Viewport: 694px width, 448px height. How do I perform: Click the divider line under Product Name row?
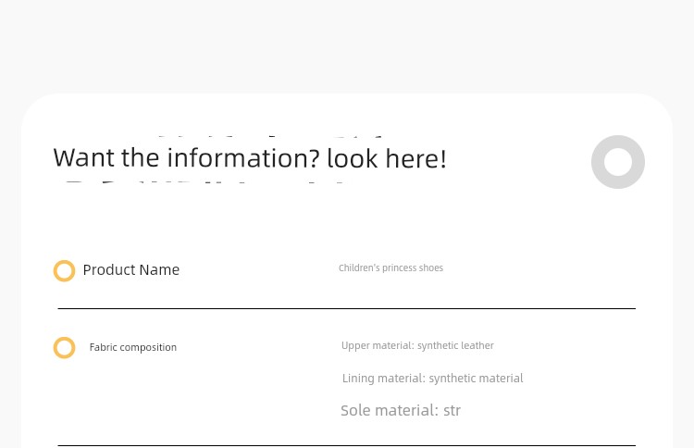point(347,308)
